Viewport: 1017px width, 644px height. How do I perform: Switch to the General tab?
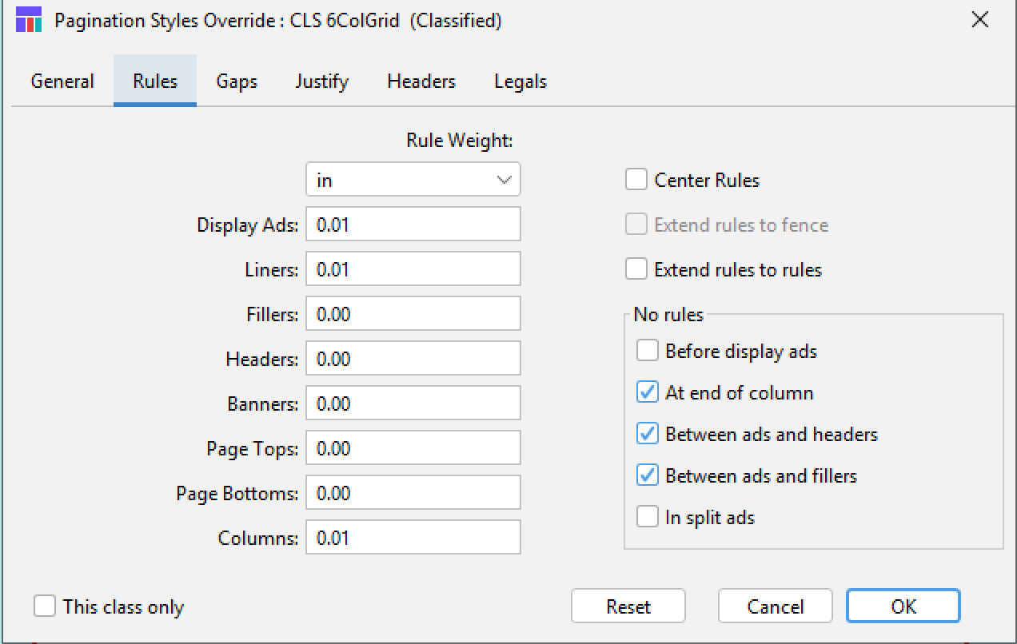tap(62, 81)
